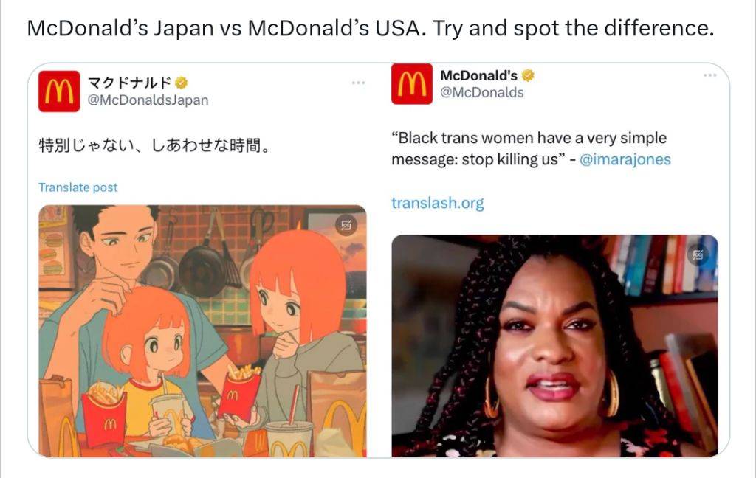Click the Japanese post text 特別じゃない
The width and height of the screenshot is (756, 478).
coord(154,145)
